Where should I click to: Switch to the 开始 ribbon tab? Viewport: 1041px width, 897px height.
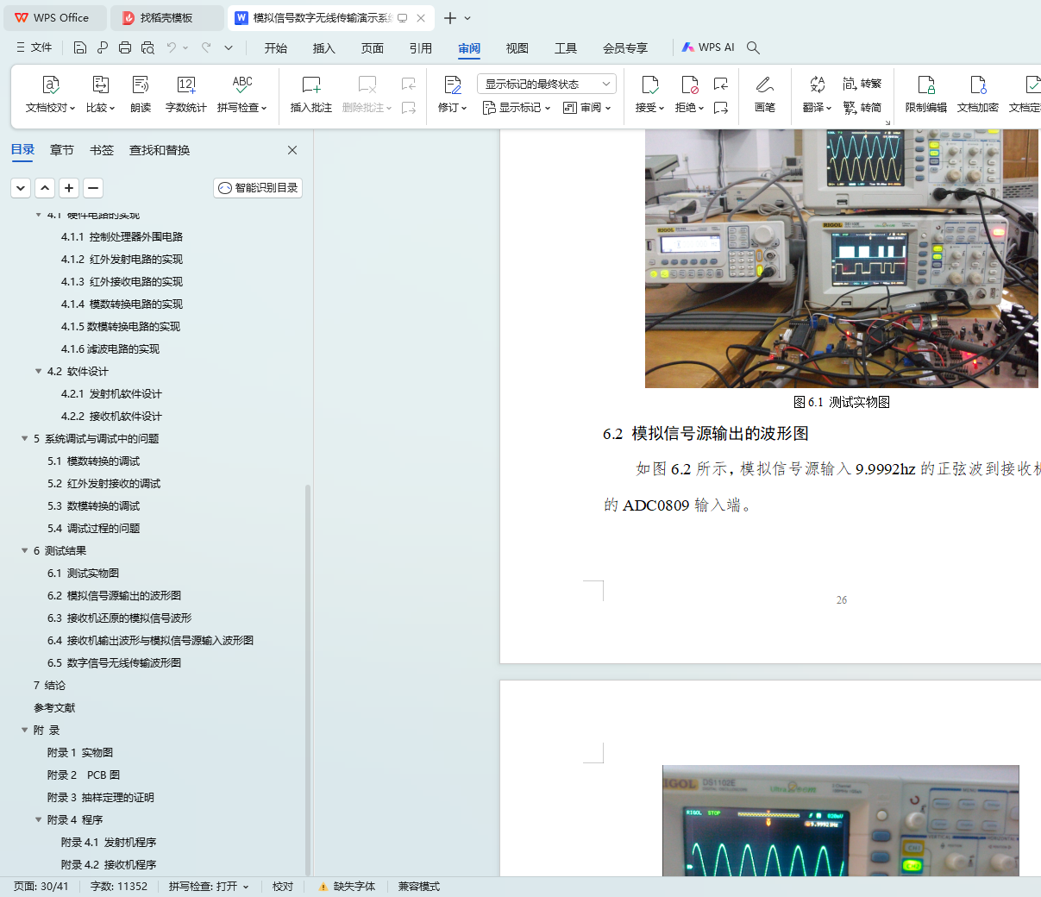(276, 47)
